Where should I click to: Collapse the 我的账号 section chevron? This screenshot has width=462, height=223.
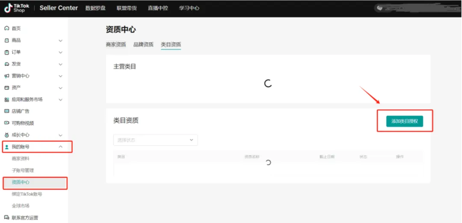[60, 147]
